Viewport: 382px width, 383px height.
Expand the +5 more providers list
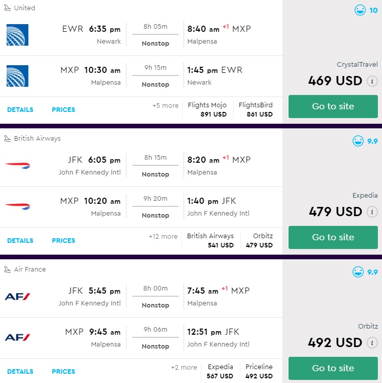165,106
